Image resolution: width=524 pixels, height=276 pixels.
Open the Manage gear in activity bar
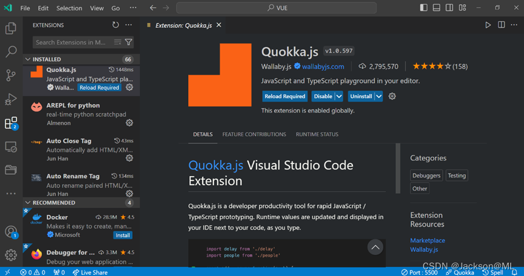tap(11, 255)
